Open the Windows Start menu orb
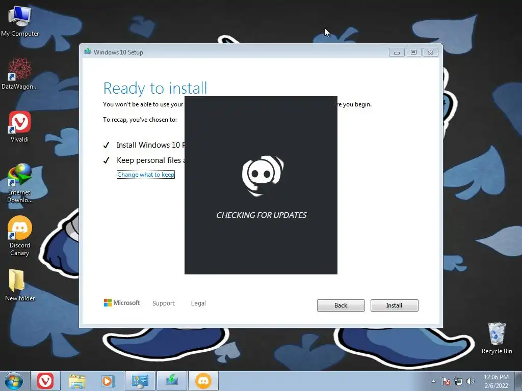Image resolution: width=522 pixels, height=391 pixels. click(x=14, y=381)
